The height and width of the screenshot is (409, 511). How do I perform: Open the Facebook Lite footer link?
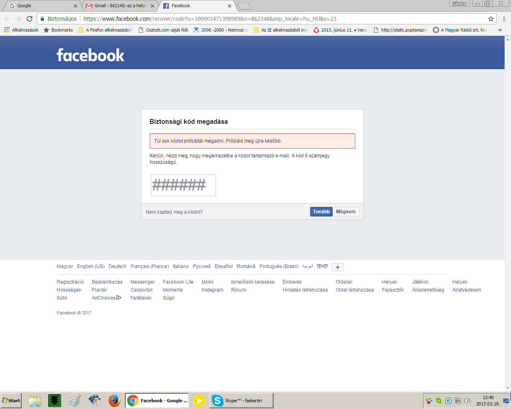(x=178, y=282)
